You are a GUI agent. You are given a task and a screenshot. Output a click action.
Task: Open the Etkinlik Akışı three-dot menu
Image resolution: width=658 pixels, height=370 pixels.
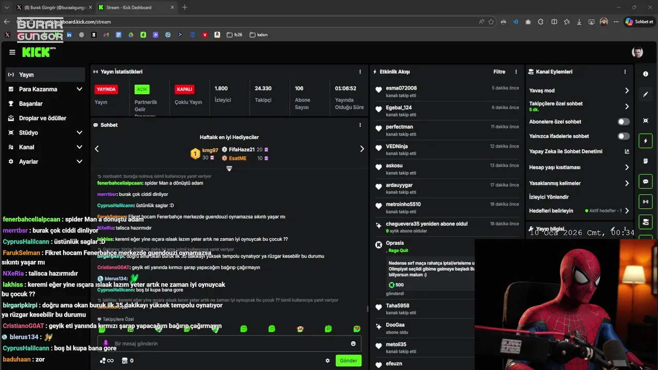(x=516, y=72)
